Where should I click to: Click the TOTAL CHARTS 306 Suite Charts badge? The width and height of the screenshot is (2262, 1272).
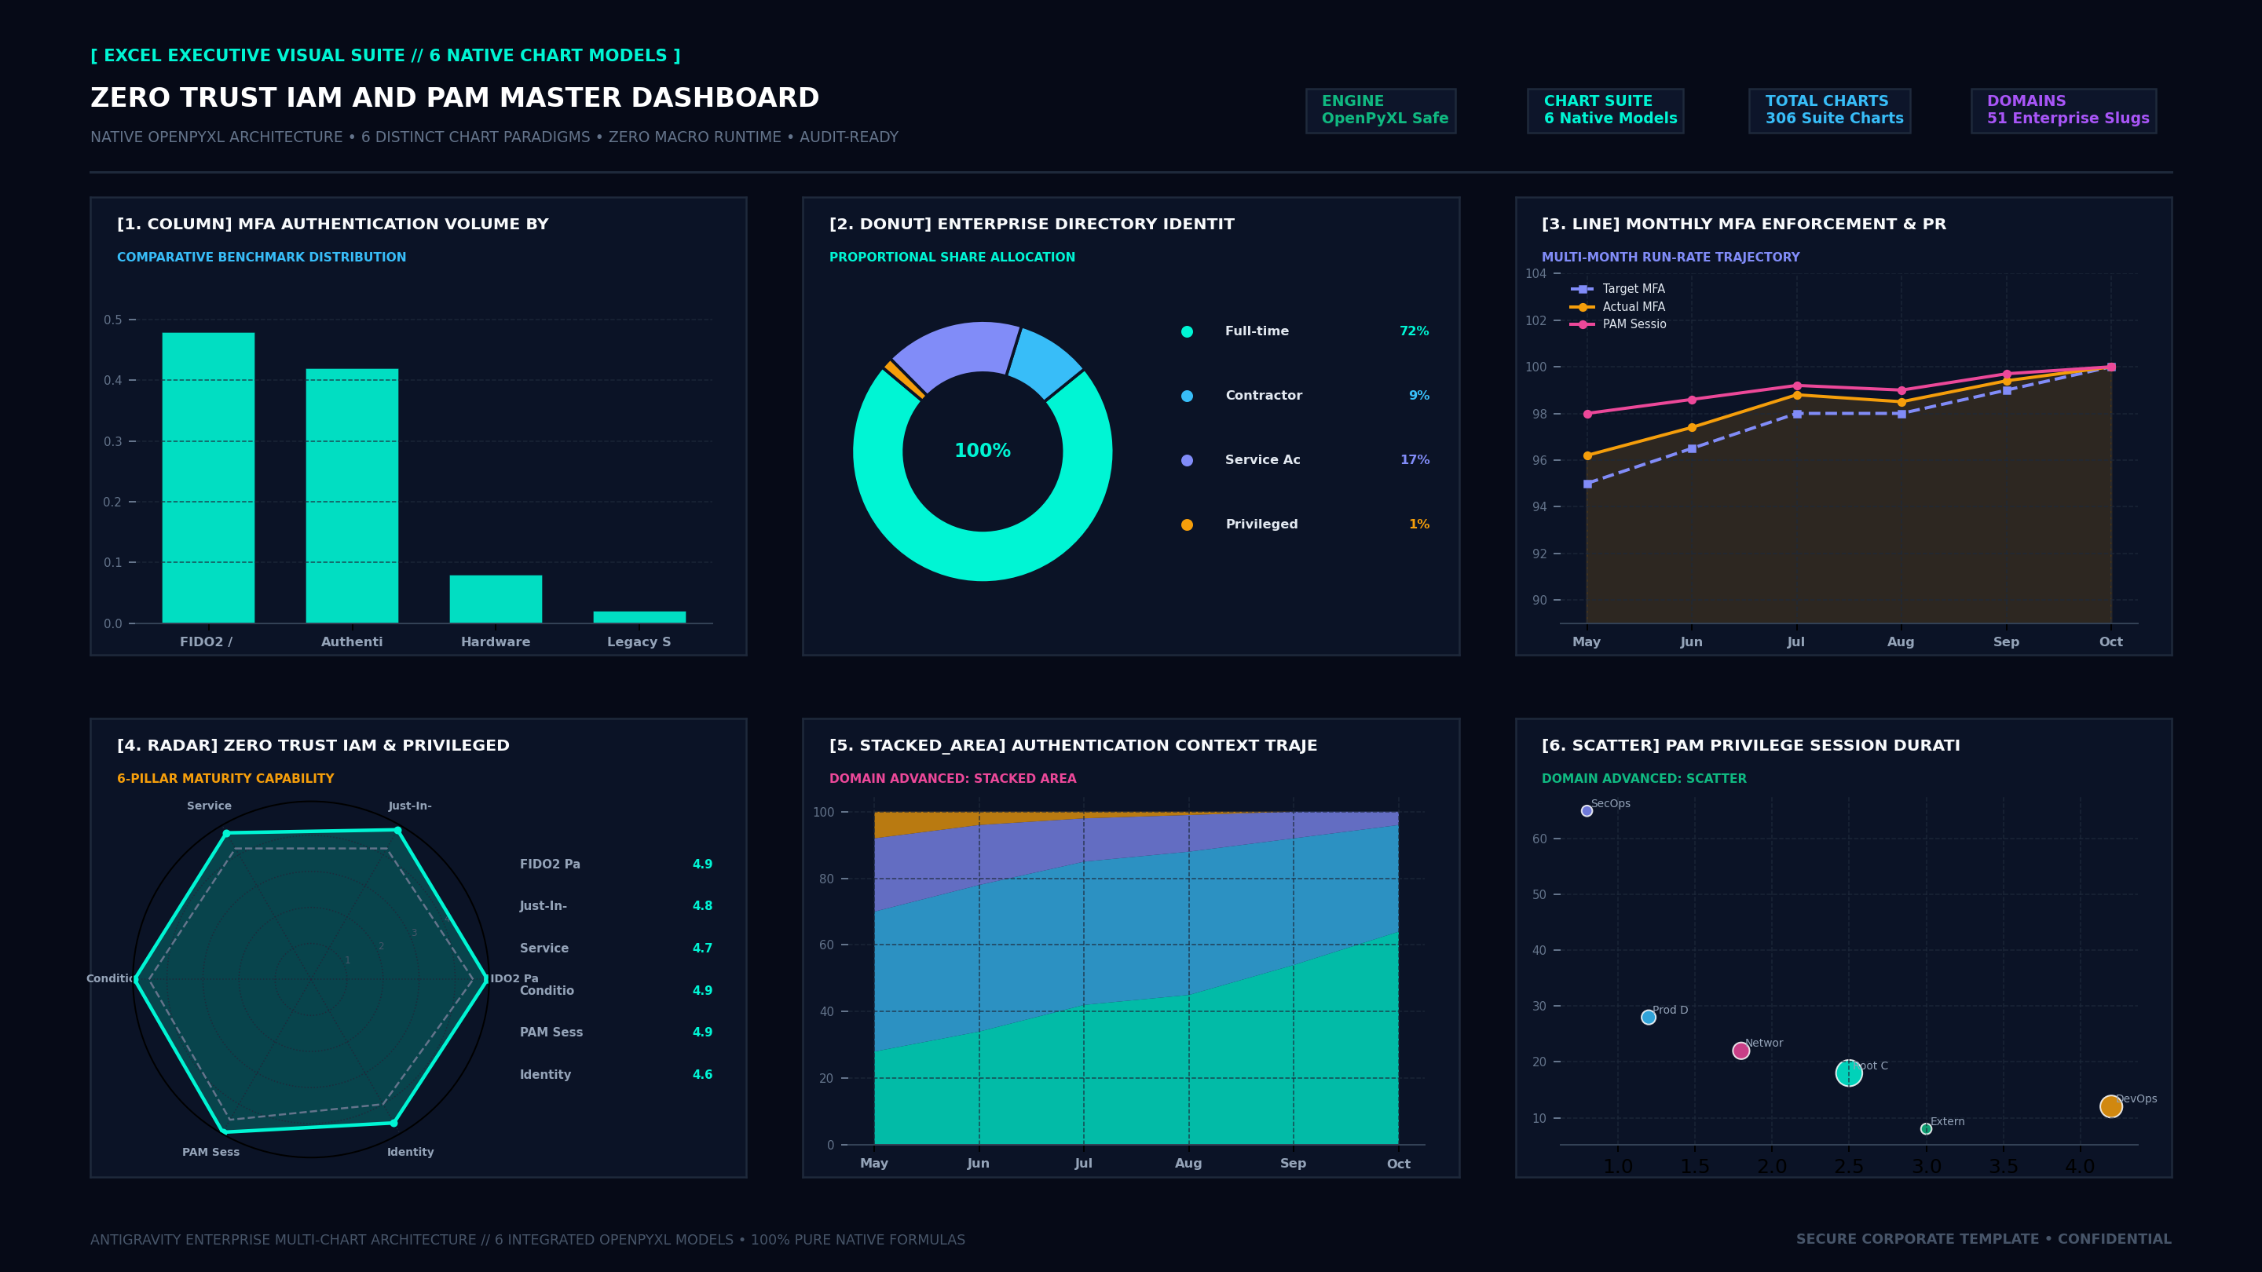point(1829,111)
